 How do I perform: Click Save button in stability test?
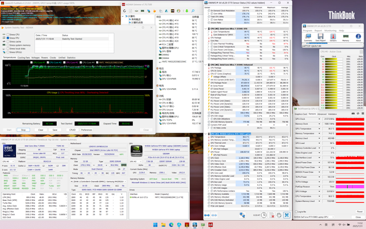click(55, 130)
